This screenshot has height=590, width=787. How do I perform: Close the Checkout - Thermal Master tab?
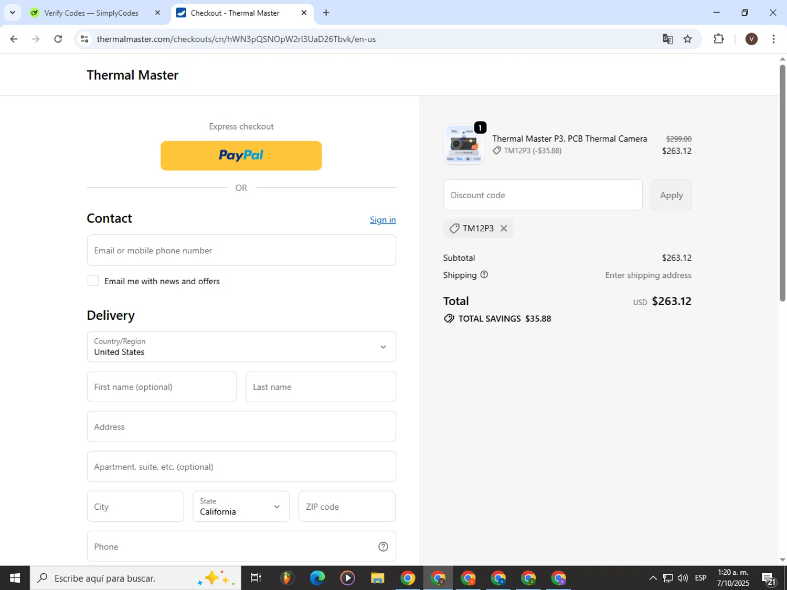[x=304, y=13]
